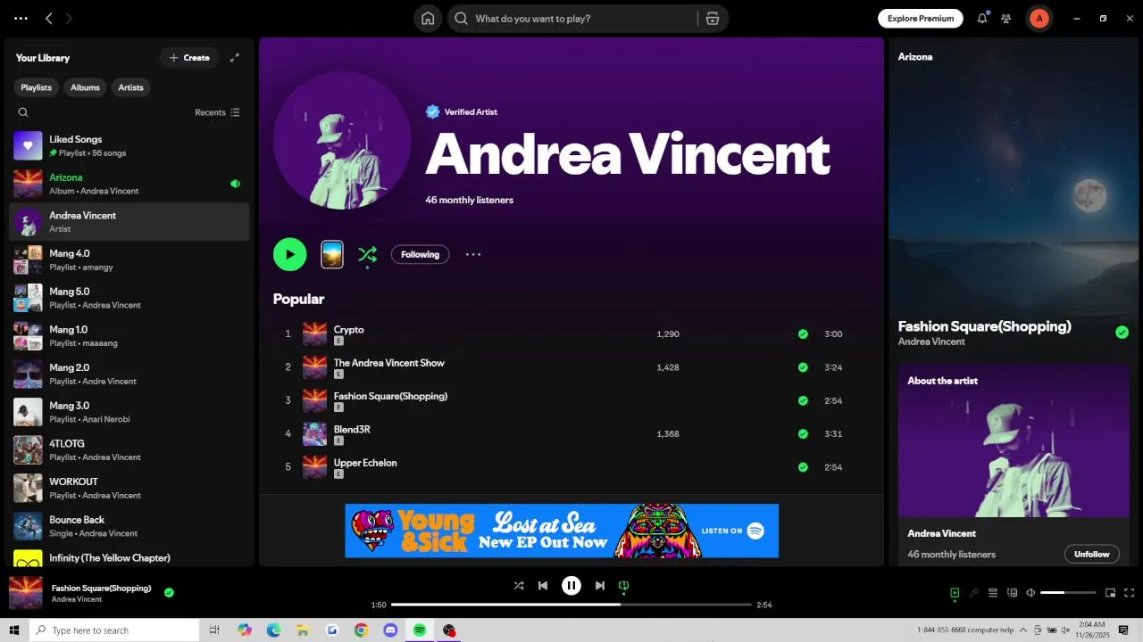Open the Arizona album thumbnail beside play button

click(x=331, y=254)
